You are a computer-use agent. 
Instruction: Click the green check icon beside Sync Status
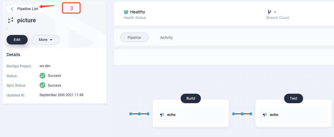(x=42, y=85)
